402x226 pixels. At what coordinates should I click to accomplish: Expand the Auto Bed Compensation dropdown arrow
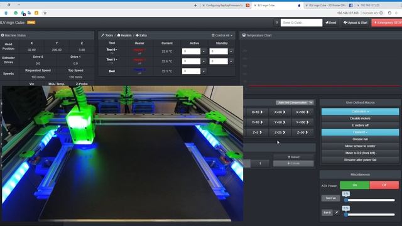tap(311, 103)
